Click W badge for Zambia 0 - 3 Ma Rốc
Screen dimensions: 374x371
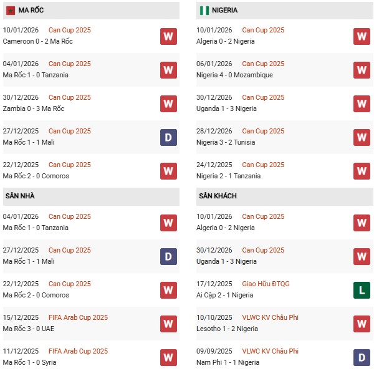point(168,104)
